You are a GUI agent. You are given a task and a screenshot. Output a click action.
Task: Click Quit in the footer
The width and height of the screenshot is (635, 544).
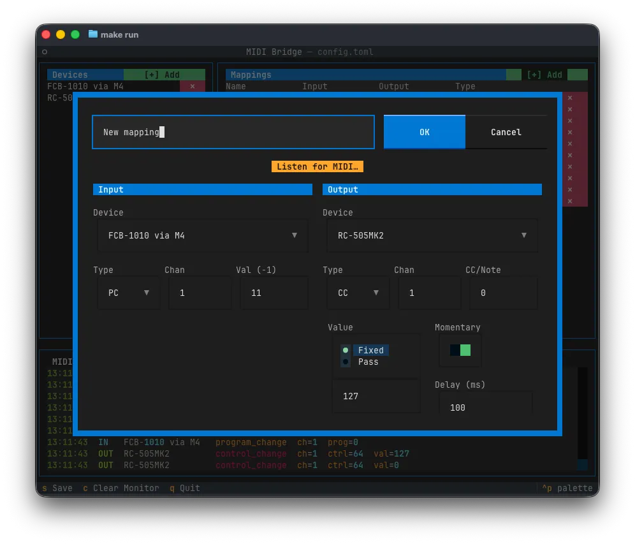click(x=185, y=488)
